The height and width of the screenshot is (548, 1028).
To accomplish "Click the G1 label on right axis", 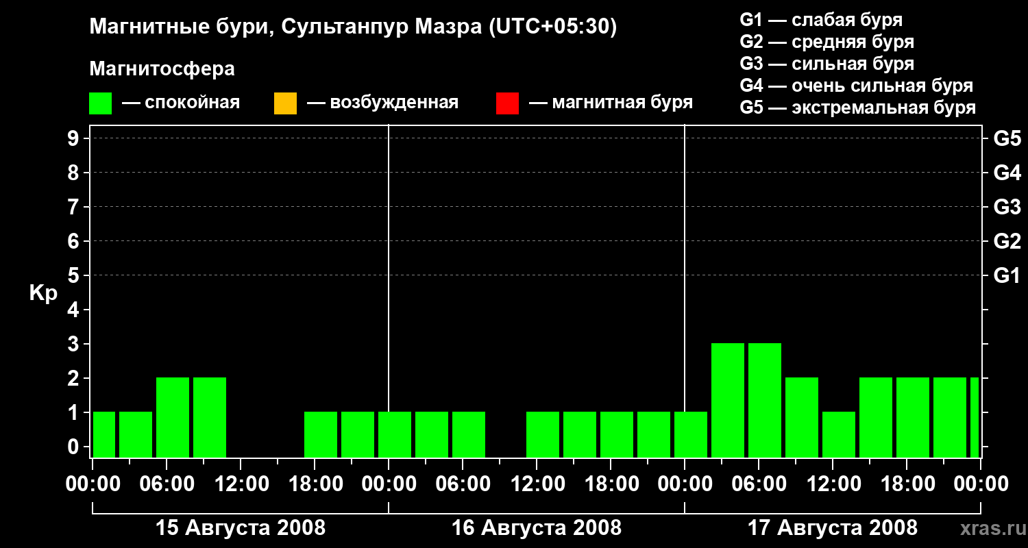I will click(x=1007, y=276).
